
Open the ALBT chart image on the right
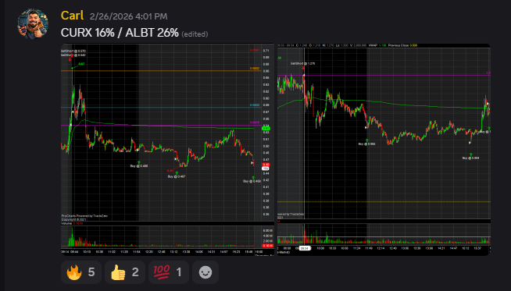tap(384, 150)
